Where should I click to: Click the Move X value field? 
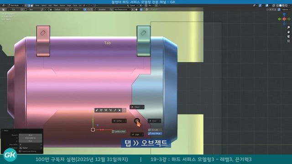pos(31,135)
